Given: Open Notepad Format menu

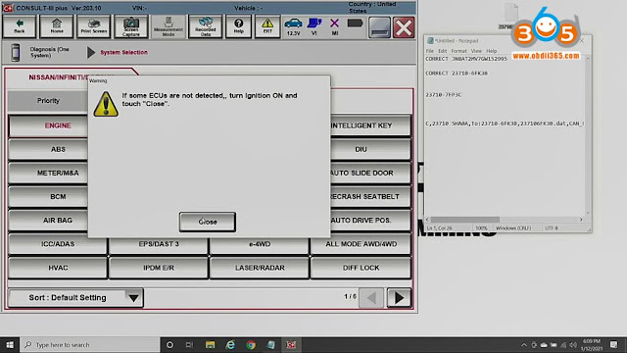Looking at the screenshot, I should [x=458, y=51].
